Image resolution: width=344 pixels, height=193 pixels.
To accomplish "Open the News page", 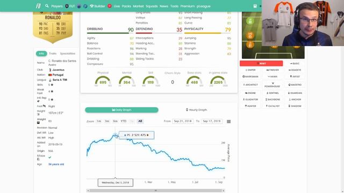I will point(164,6).
